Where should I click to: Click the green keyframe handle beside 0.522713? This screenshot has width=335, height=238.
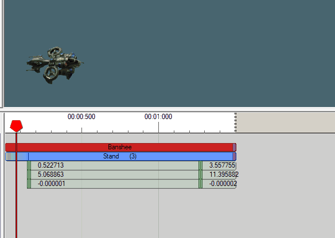pyautogui.click(x=29, y=165)
